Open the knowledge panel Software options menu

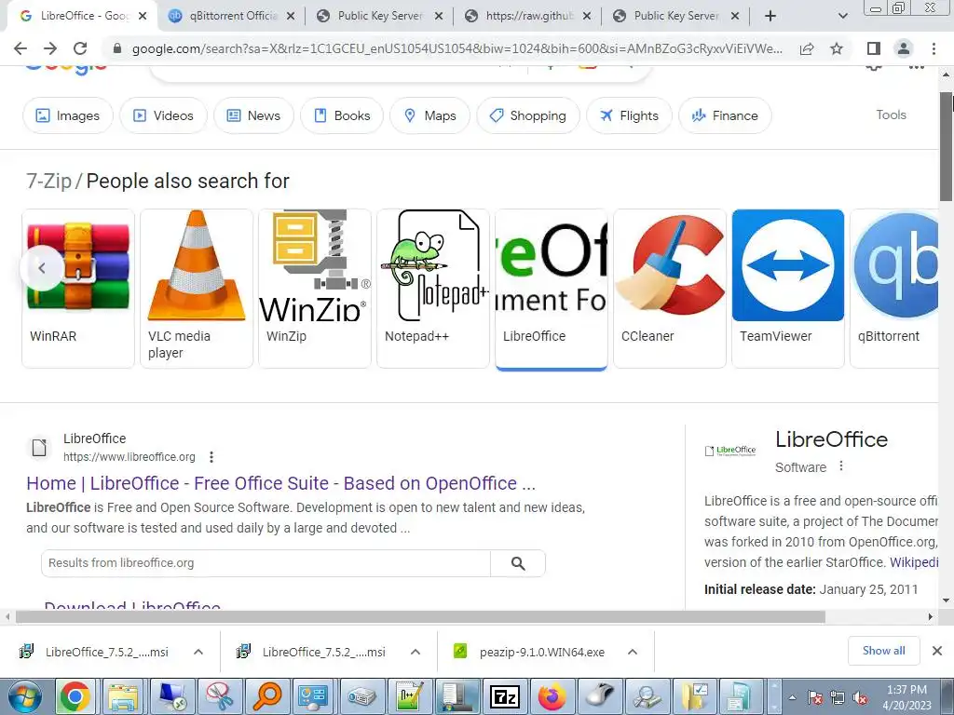click(841, 466)
